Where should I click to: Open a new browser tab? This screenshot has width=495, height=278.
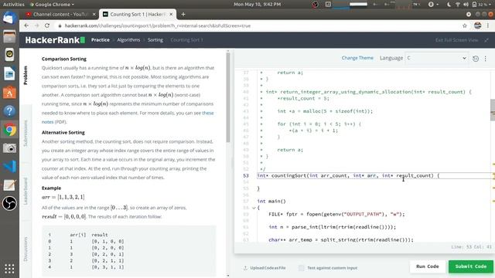(183, 14)
